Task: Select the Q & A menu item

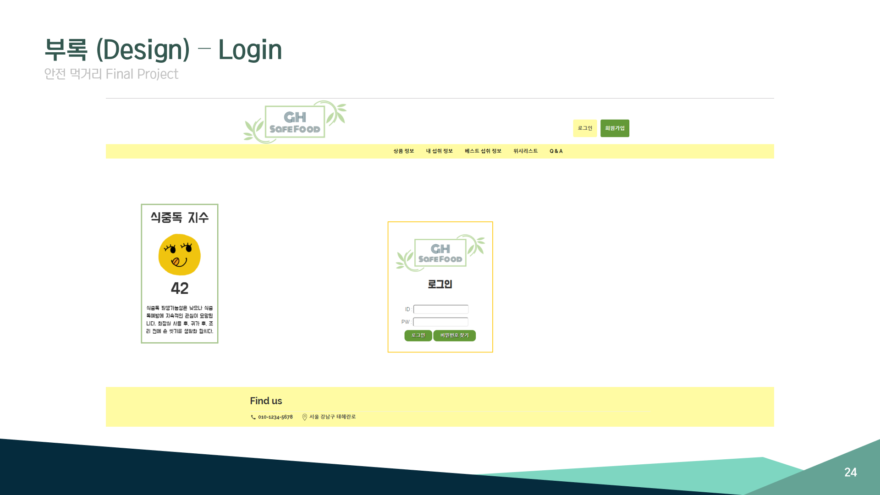Action: (556, 151)
